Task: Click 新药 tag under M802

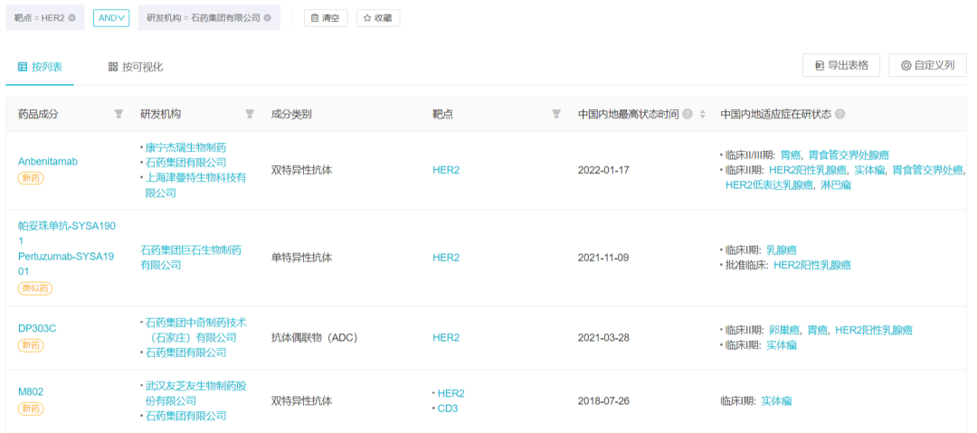Action: [31, 409]
